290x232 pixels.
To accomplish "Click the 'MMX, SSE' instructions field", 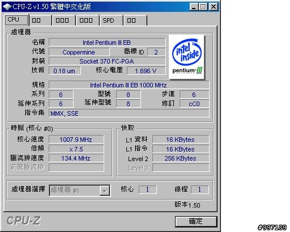I will pos(129,113).
